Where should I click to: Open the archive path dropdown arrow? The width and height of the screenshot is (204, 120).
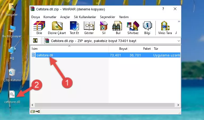[x=179, y=41]
